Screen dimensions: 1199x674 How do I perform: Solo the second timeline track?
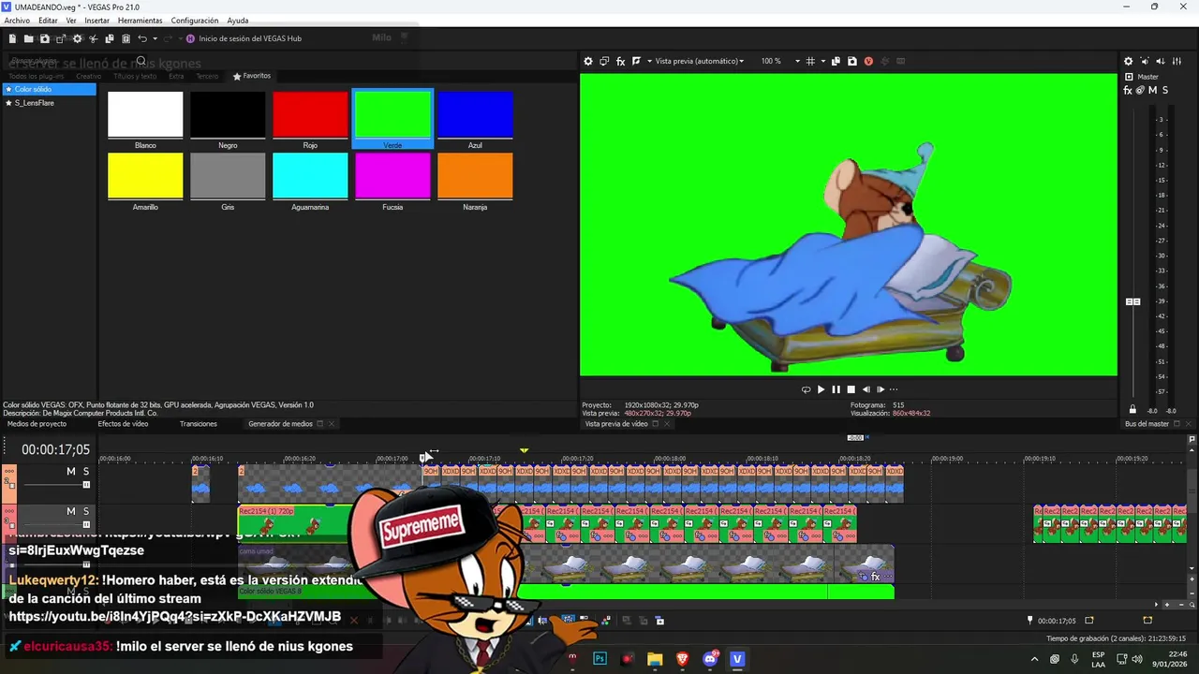pyautogui.click(x=86, y=511)
